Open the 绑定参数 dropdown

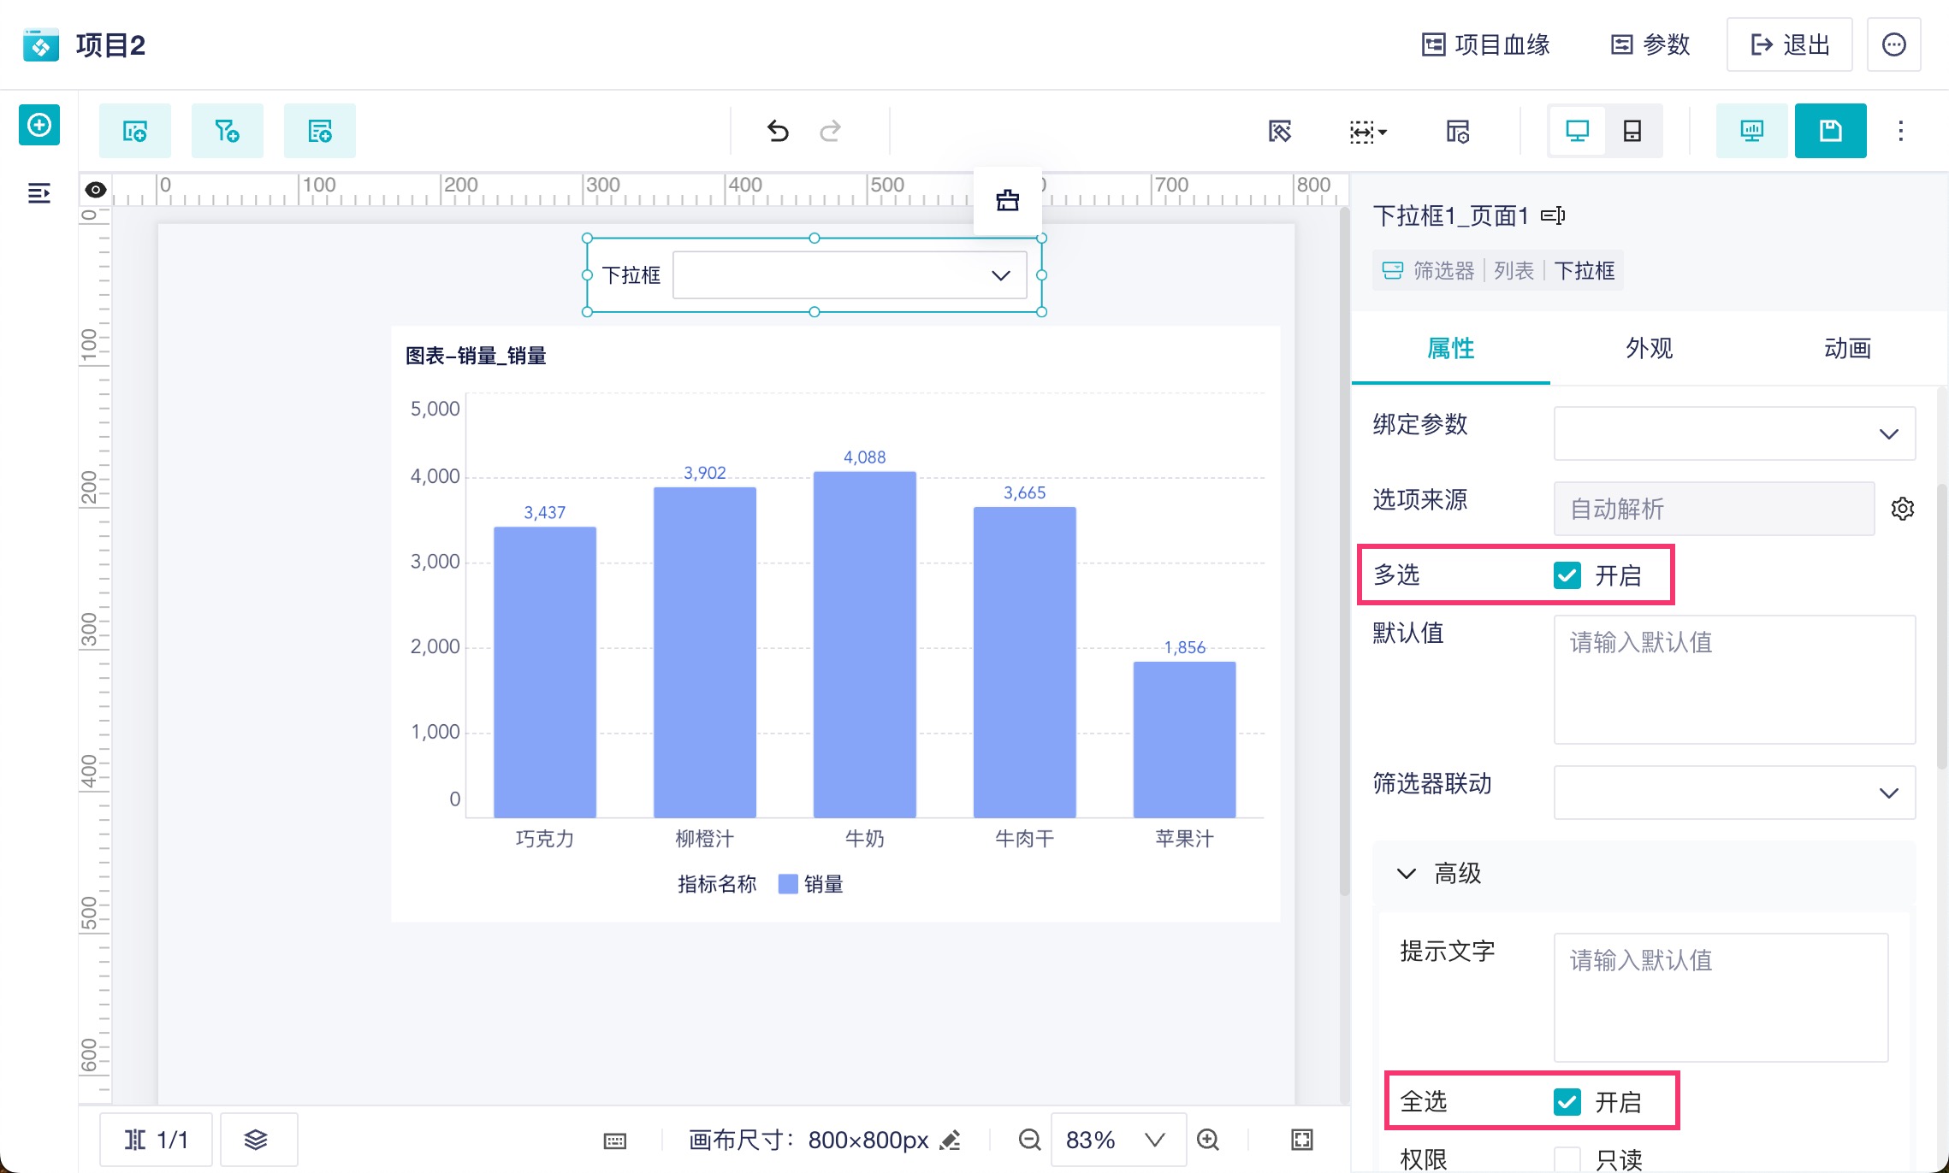[1734, 433]
